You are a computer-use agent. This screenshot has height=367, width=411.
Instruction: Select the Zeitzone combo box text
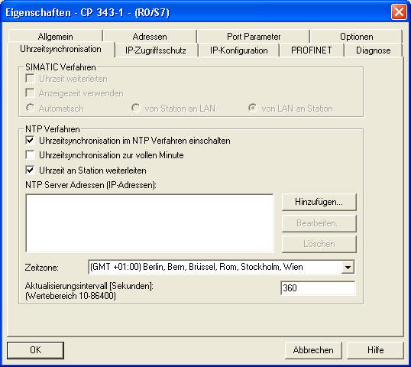click(x=215, y=267)
